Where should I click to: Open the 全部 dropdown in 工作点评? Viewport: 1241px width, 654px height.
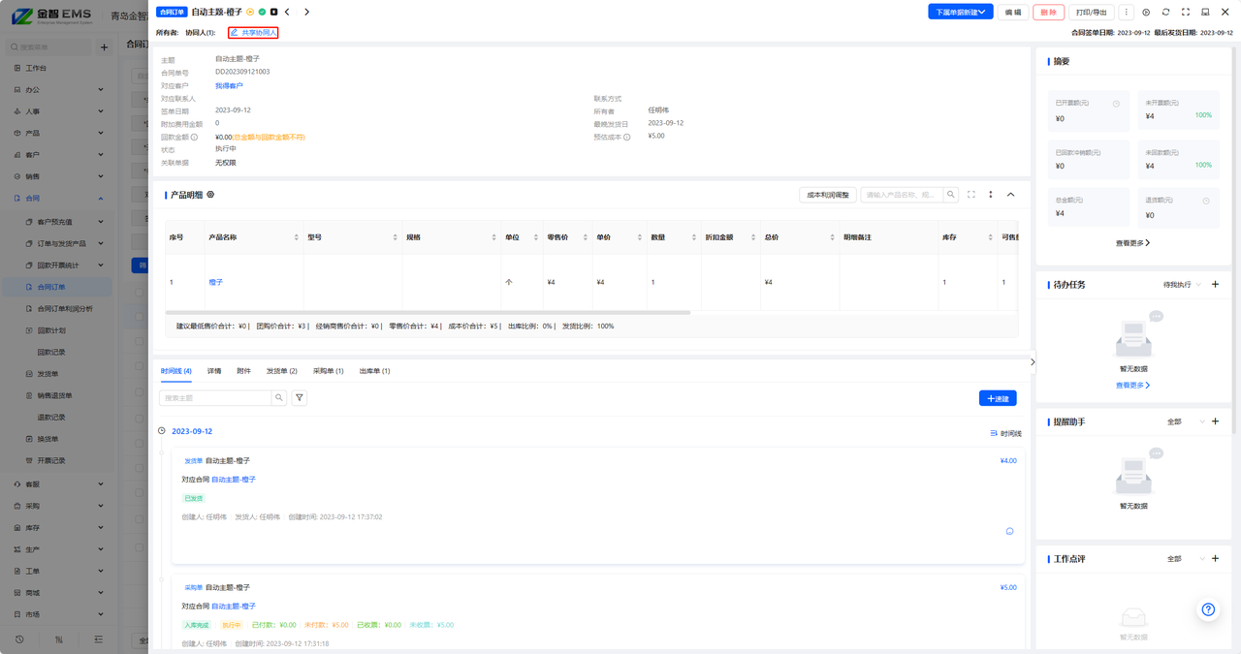click(1186, 559)
